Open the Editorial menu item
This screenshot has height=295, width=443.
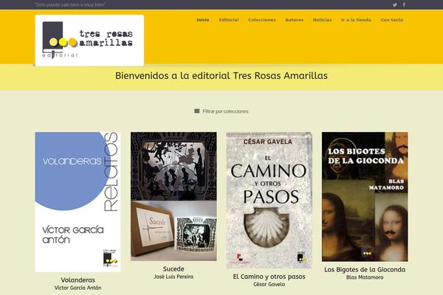229,20
